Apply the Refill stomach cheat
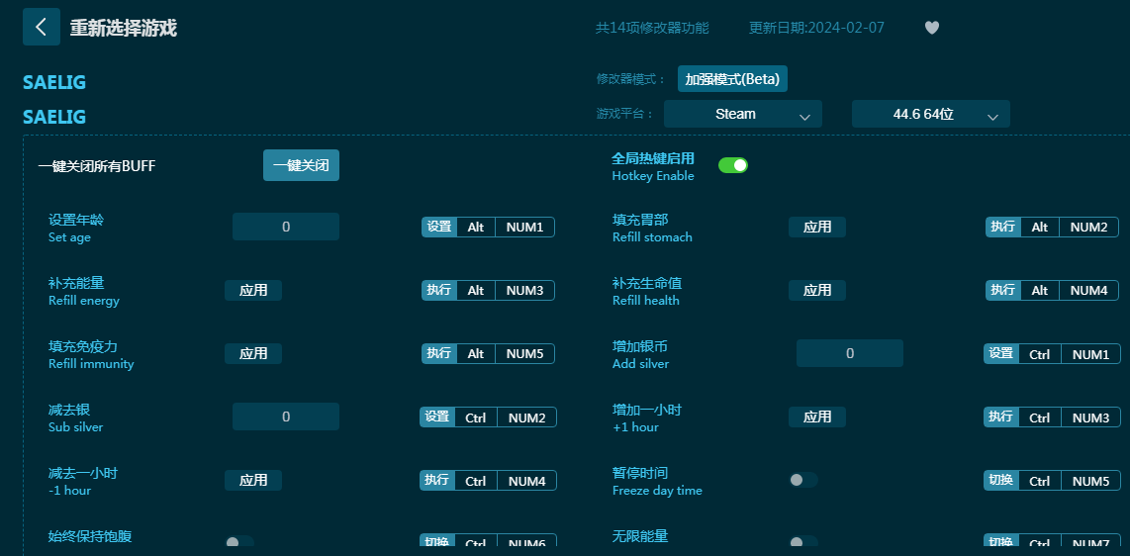The width and height of the screenshot is (1130, 556). [816, 228]
